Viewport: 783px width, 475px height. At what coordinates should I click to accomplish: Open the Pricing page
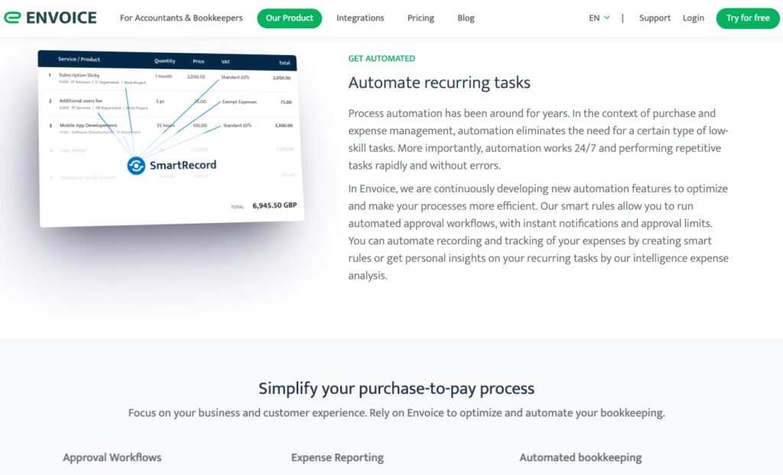[421, 18]
